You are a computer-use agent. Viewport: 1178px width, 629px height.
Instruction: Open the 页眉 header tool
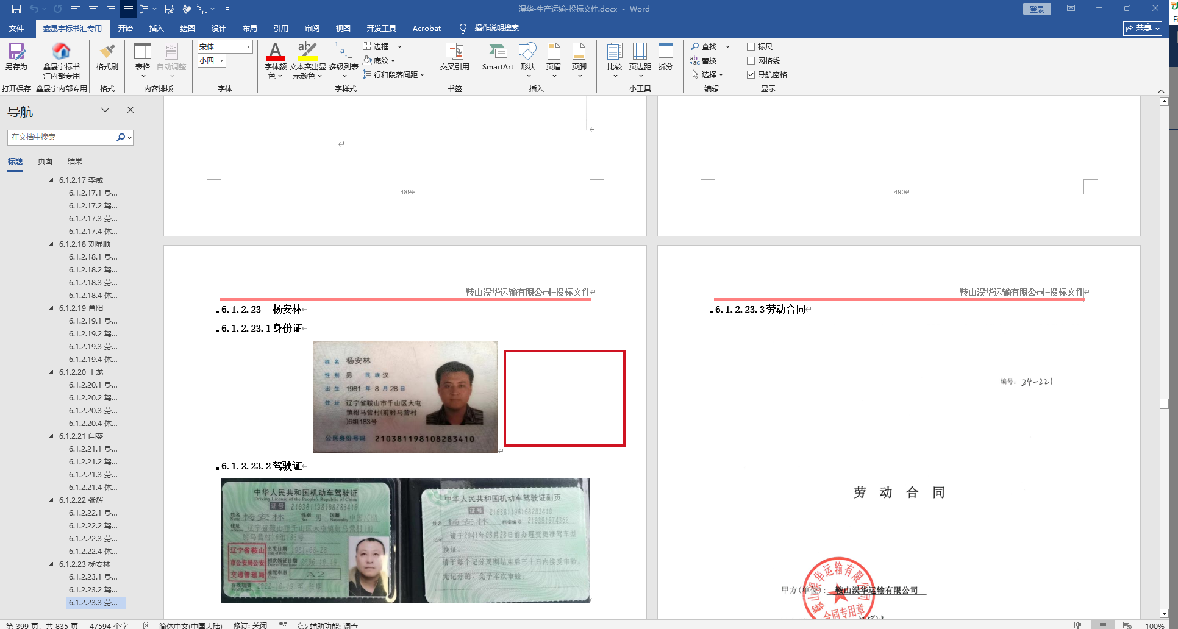pyautogui.click(x=554, y=60)
